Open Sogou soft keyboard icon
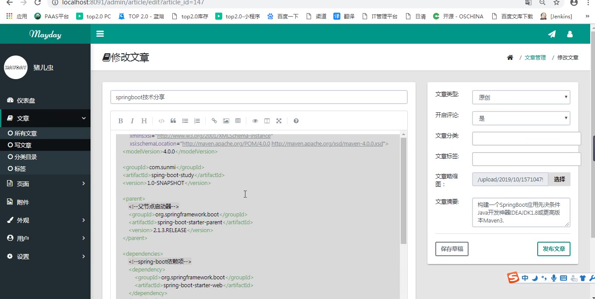 click(563, 278)
